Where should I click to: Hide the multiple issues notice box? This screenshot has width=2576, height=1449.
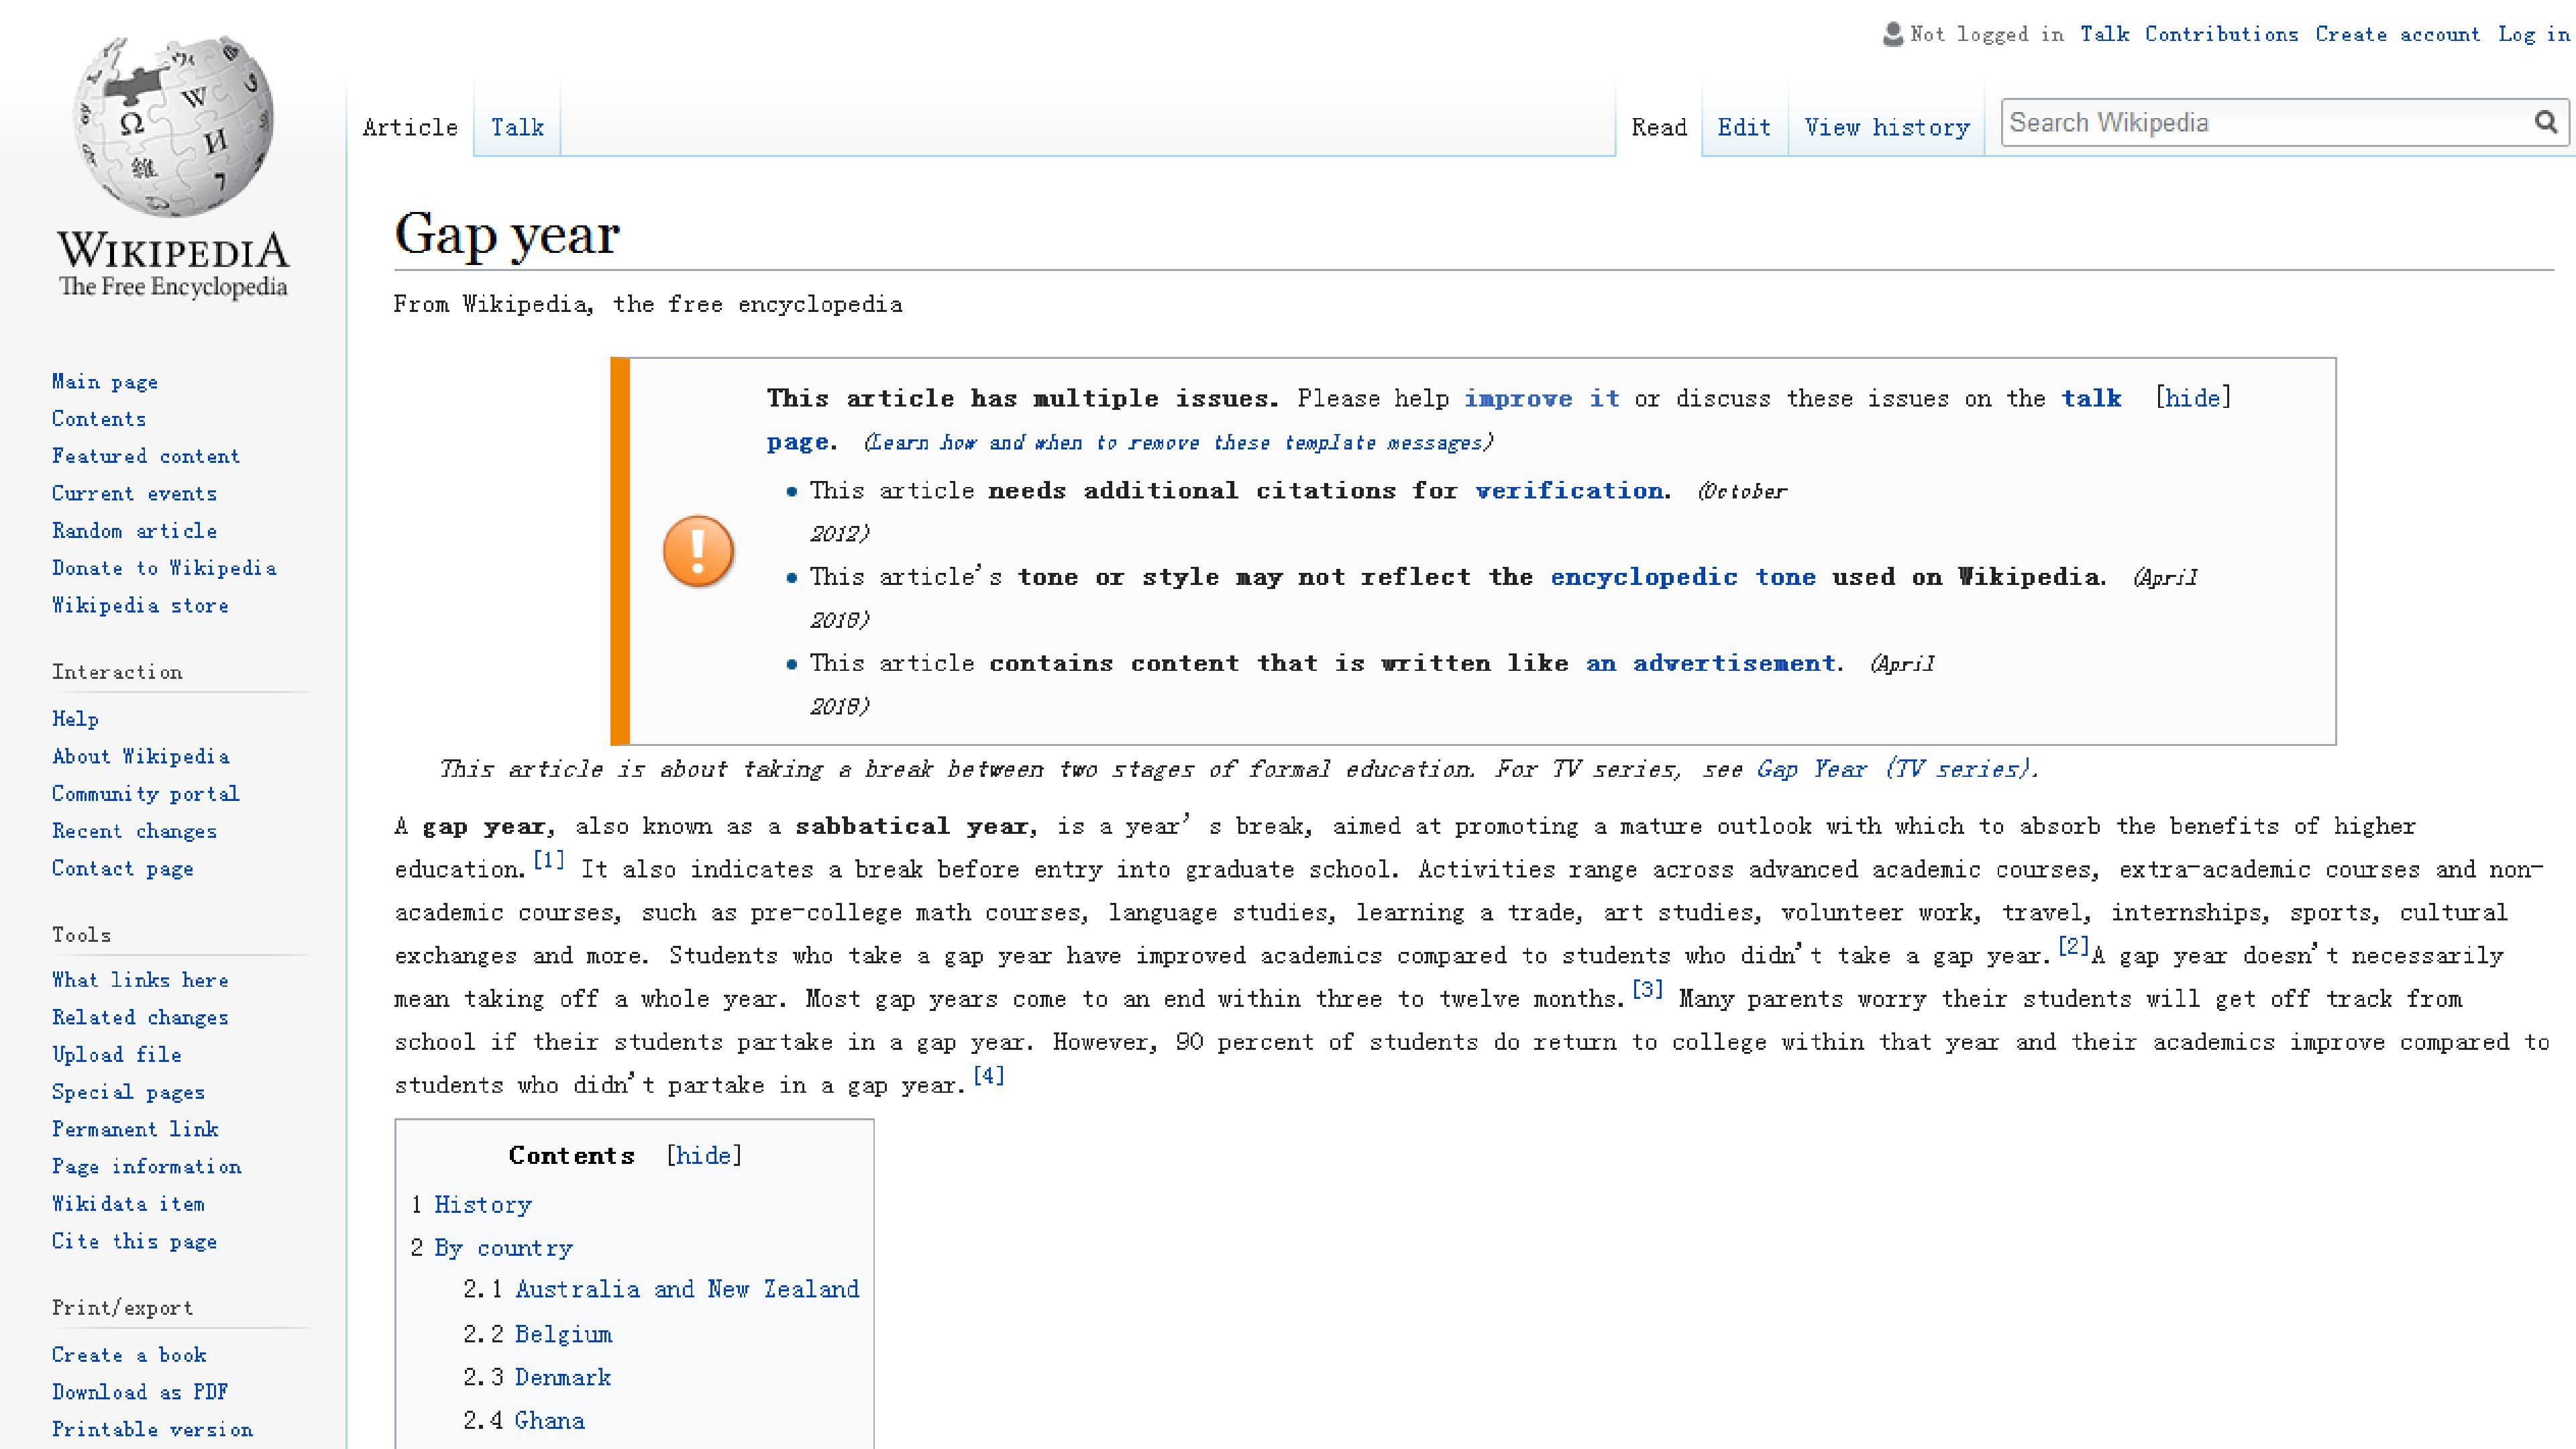(2193, 398)
